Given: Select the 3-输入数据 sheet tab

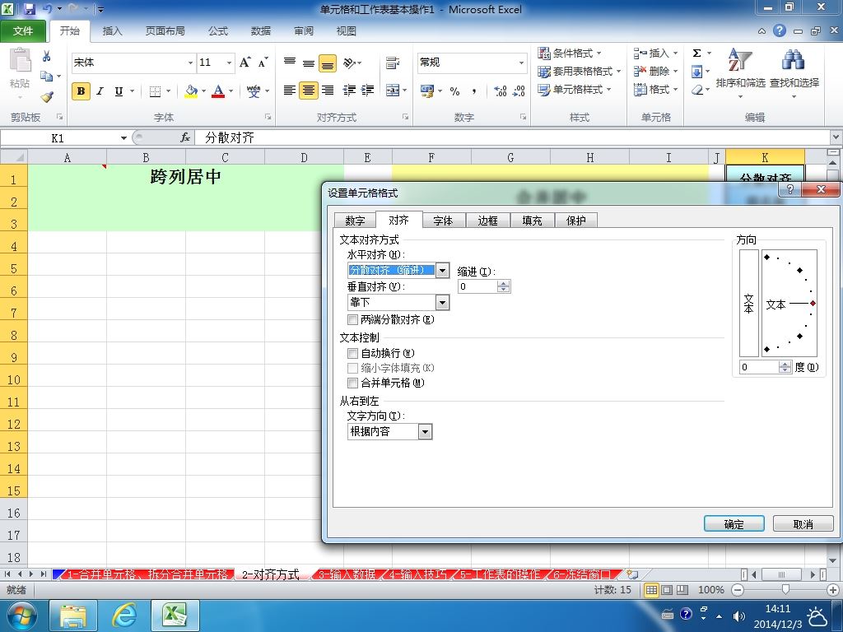Looking at the screenshot, I should (x=347, y=574).
